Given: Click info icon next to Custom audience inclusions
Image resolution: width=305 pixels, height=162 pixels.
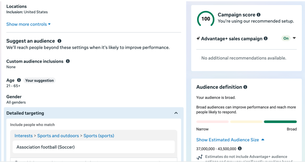Looking at the screenshot, I should pos(68,61).
